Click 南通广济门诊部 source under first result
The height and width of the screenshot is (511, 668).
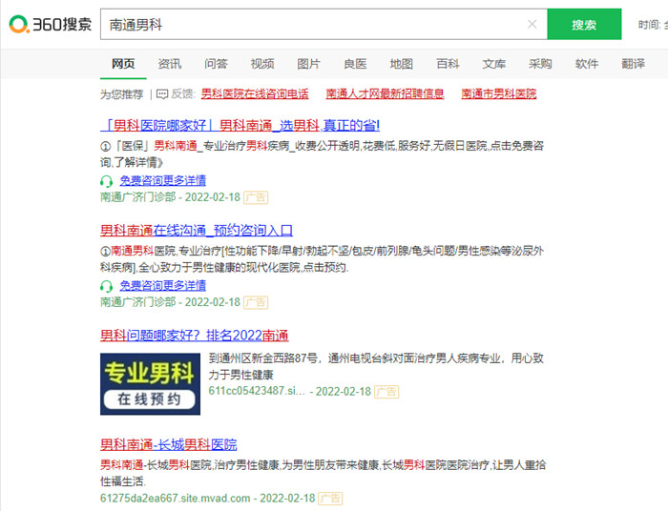point(138,197)
